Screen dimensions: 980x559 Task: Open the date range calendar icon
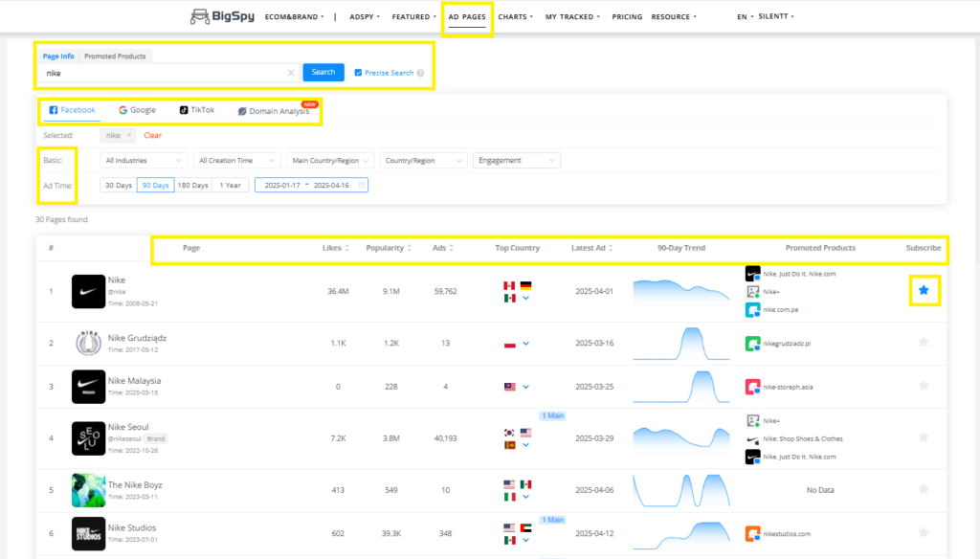[363, 185]
